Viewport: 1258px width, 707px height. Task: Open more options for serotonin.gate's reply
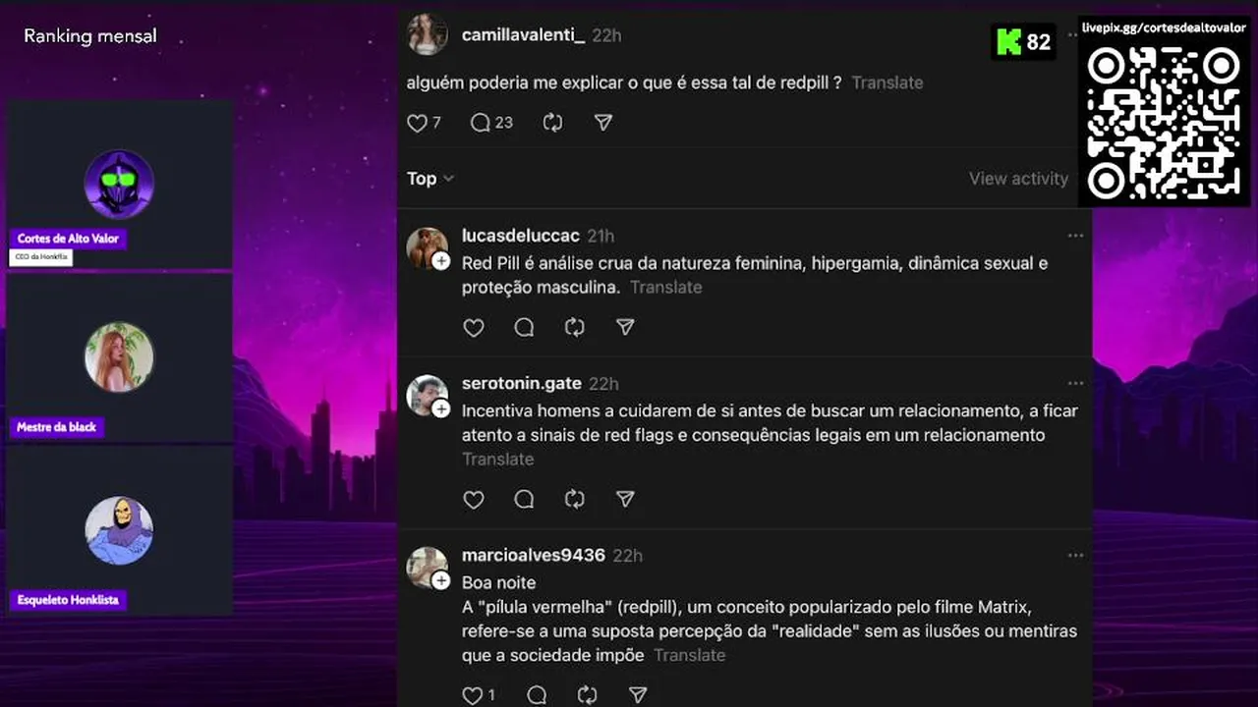pos(1075,383)
